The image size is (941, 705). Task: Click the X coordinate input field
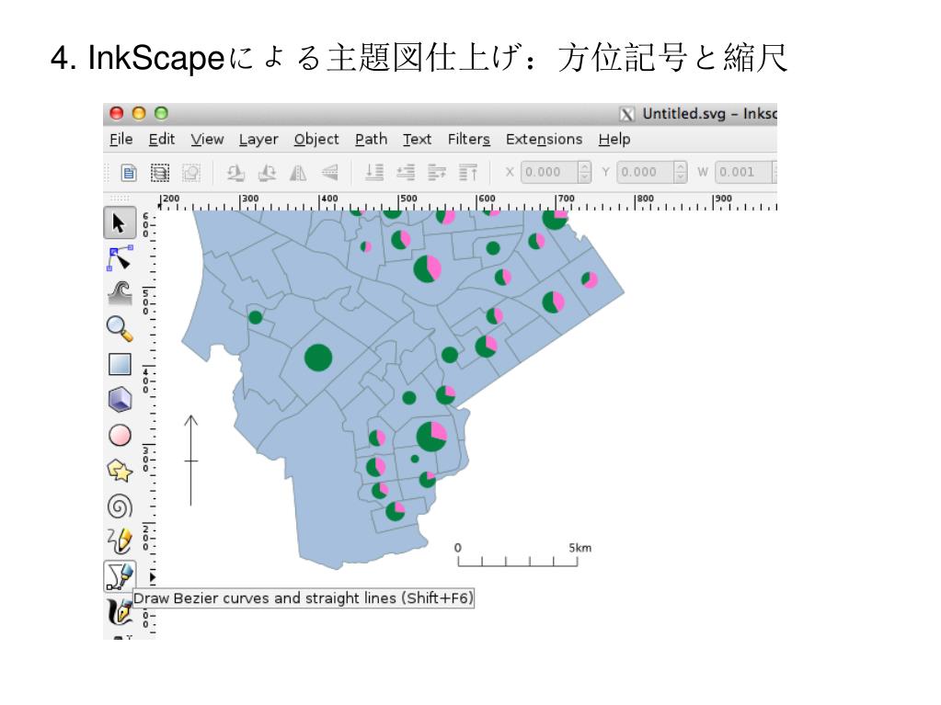coord(549,172)
